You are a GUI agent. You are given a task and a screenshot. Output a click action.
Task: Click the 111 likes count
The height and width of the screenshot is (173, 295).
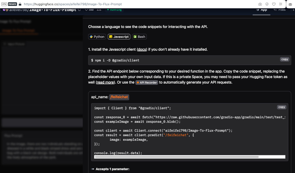pos(99,10)
